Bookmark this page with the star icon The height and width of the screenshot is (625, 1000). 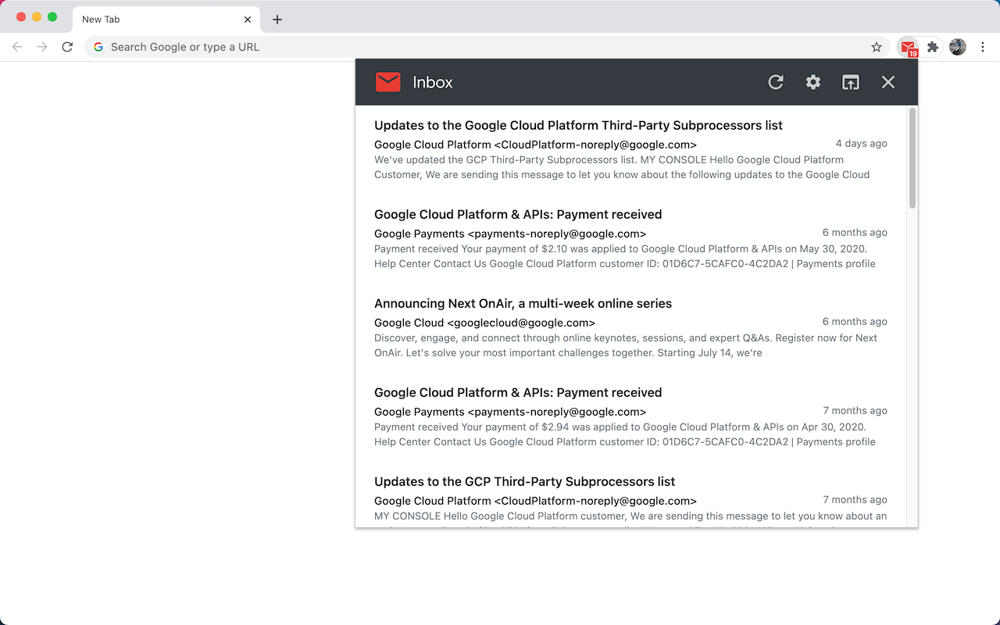pyautogui.click(x=877, y=47)
